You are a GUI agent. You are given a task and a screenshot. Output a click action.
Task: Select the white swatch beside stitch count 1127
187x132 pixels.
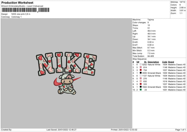point(141,76)
